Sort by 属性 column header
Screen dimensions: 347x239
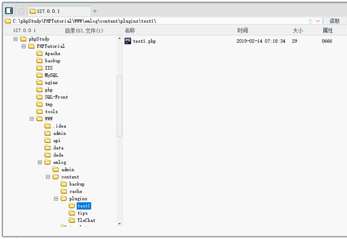click(x=328, y=30)
